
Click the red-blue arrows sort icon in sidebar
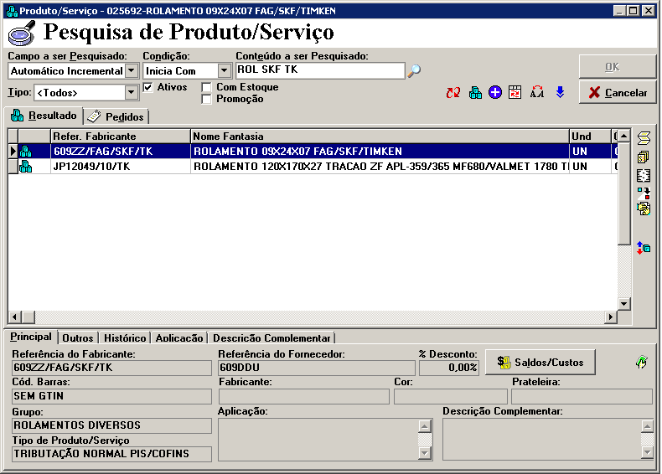pyautogui.click(x=644, y=248)
